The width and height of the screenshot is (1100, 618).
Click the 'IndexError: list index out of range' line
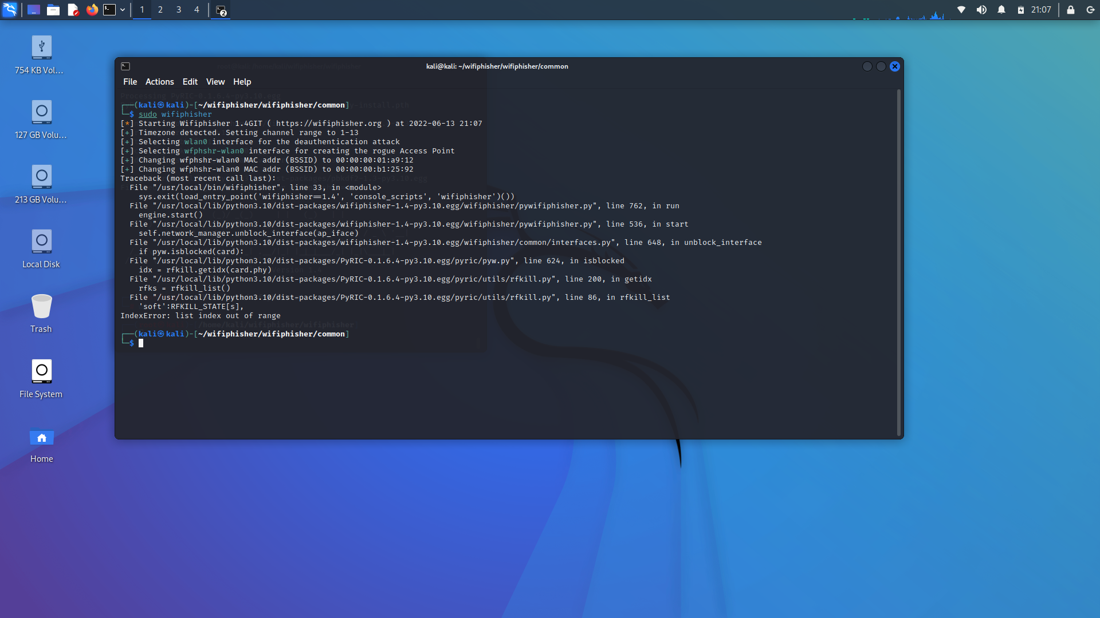point(201,316)
